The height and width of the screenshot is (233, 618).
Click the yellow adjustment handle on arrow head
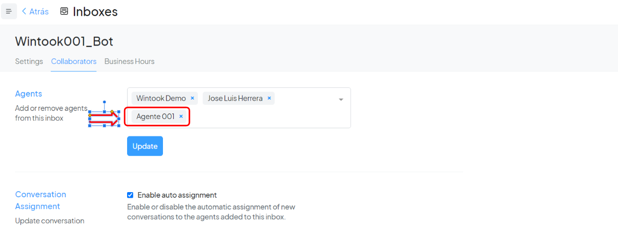(112, 111)
